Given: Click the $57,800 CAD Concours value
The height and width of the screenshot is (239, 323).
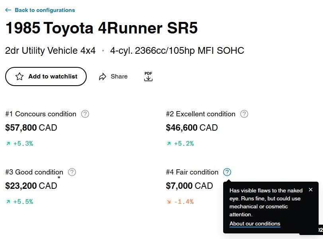Looking at the screenshot, I should [x=31, y=128].
